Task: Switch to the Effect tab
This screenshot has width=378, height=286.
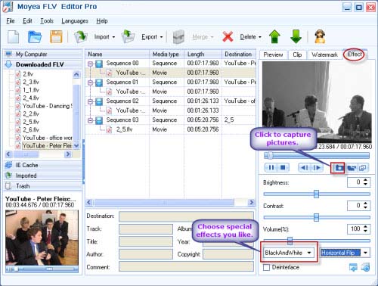Action: click(x=355, y=54)
